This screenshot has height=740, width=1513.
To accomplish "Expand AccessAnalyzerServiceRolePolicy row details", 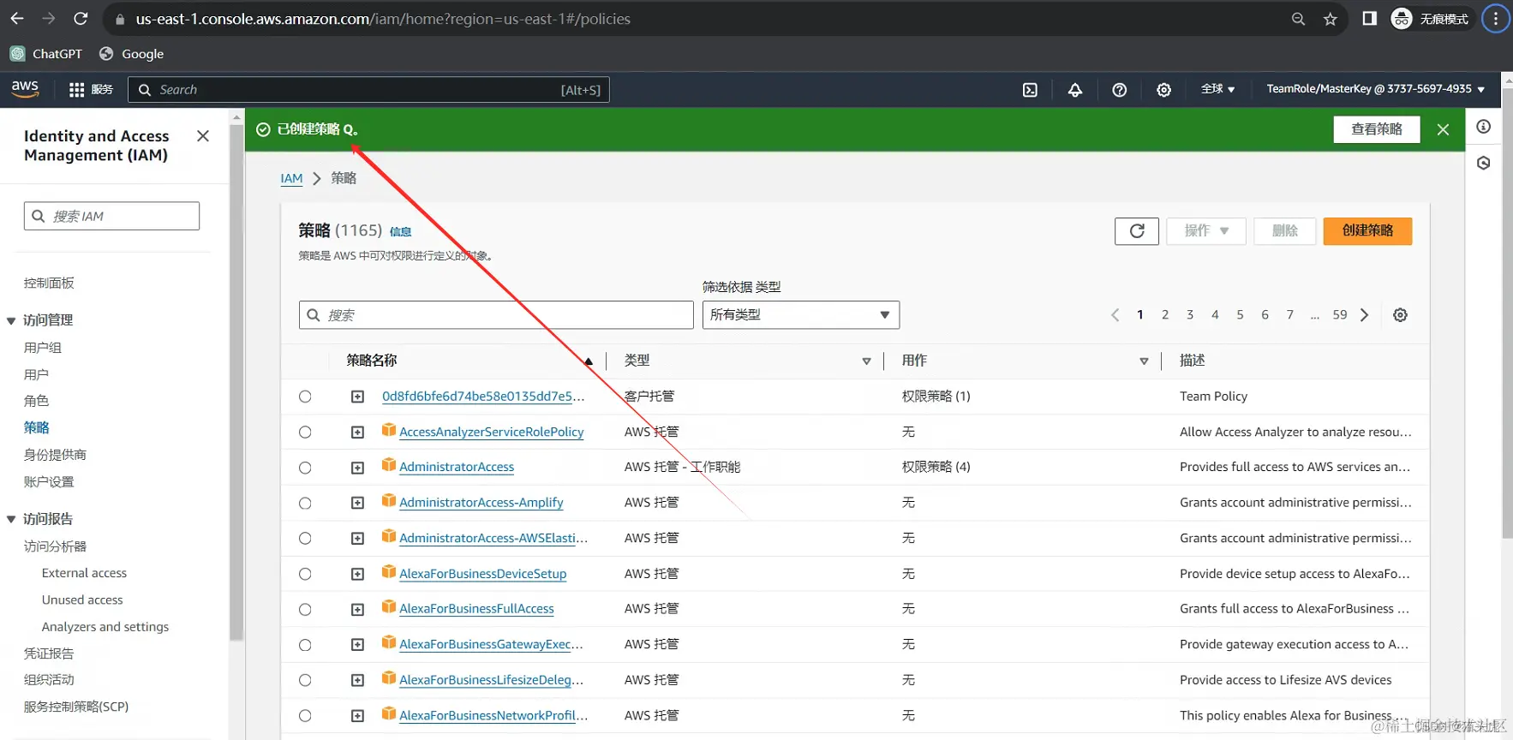I will click(x=357, y=433).
